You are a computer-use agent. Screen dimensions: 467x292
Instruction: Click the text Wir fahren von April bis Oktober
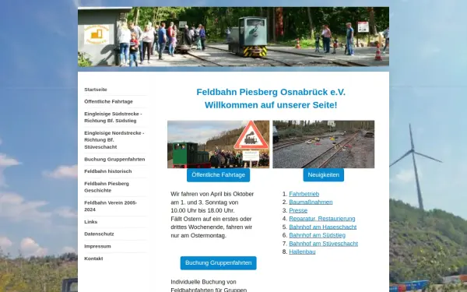tap(212, 194)
